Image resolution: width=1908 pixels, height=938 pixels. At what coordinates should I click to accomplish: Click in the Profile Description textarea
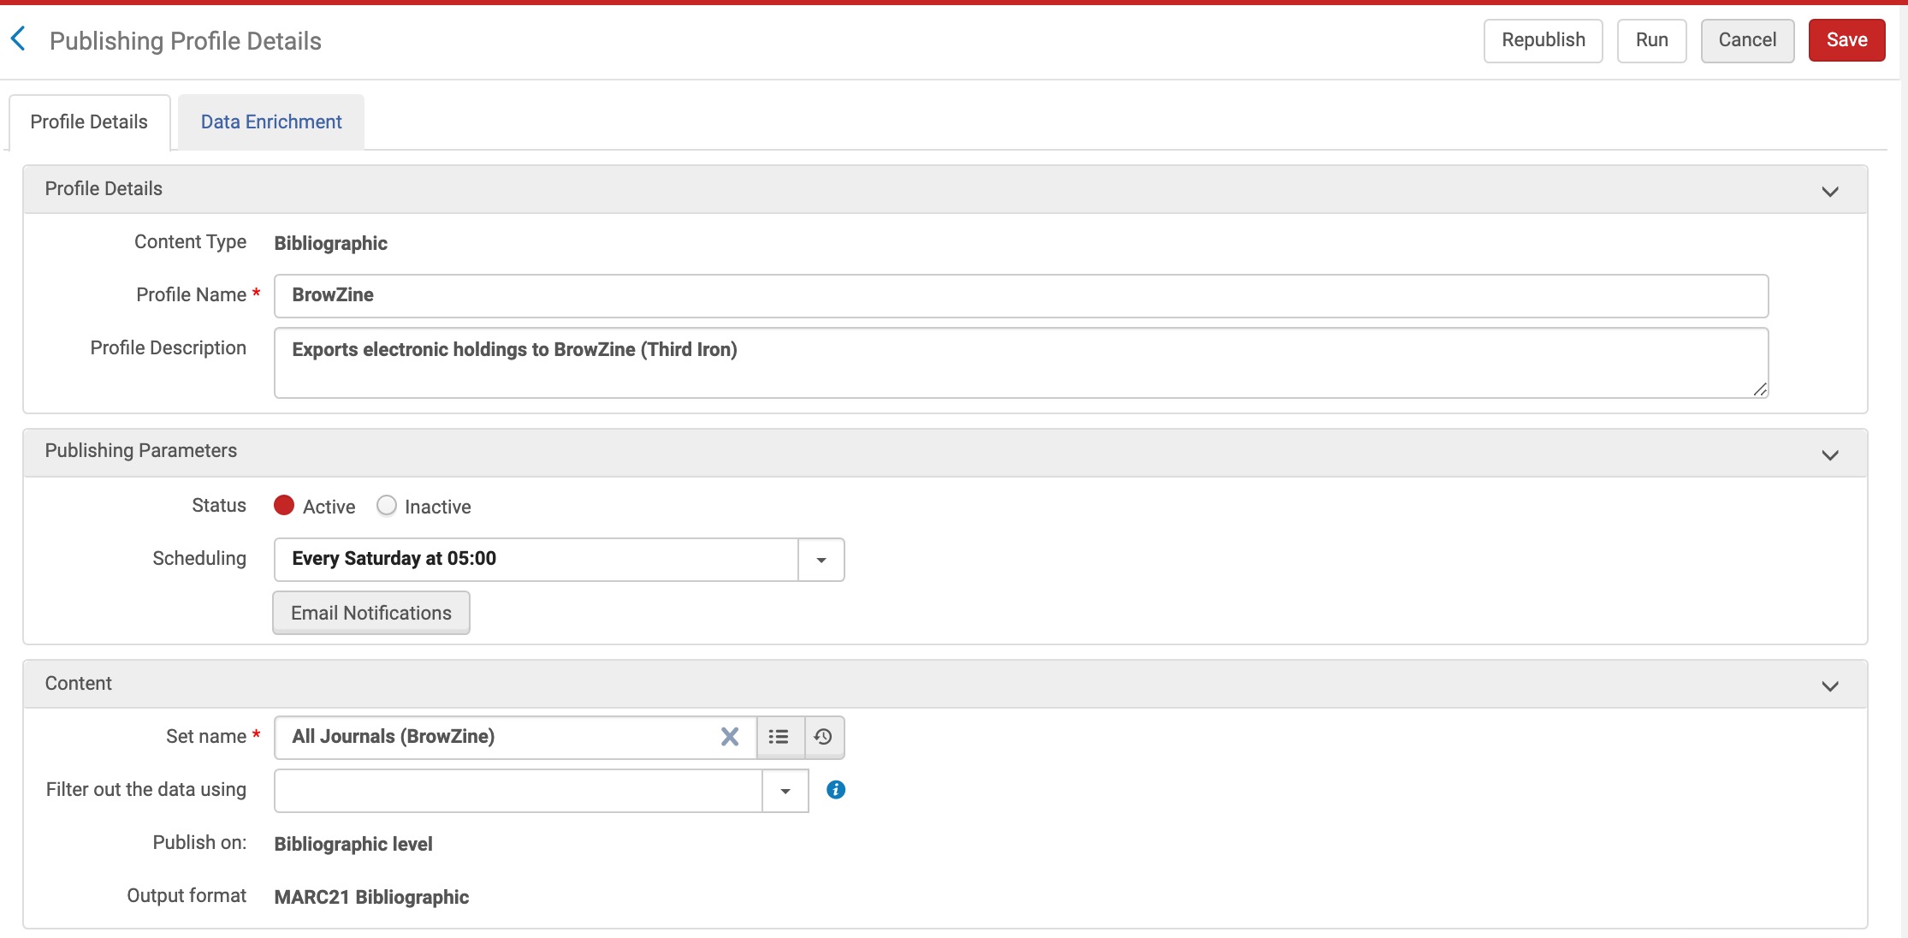pyautogui.click(x=1021, y=363)
